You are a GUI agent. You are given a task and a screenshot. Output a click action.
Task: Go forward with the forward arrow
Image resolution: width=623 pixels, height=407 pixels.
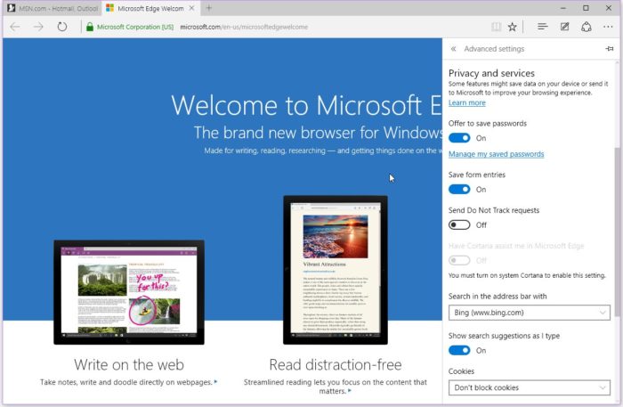tap(38, 27)
